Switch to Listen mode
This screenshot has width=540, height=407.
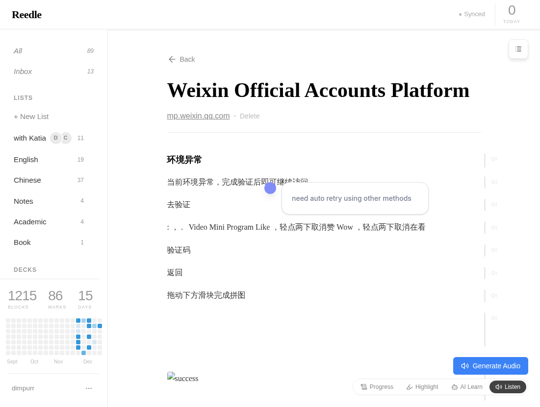point(508,387)
